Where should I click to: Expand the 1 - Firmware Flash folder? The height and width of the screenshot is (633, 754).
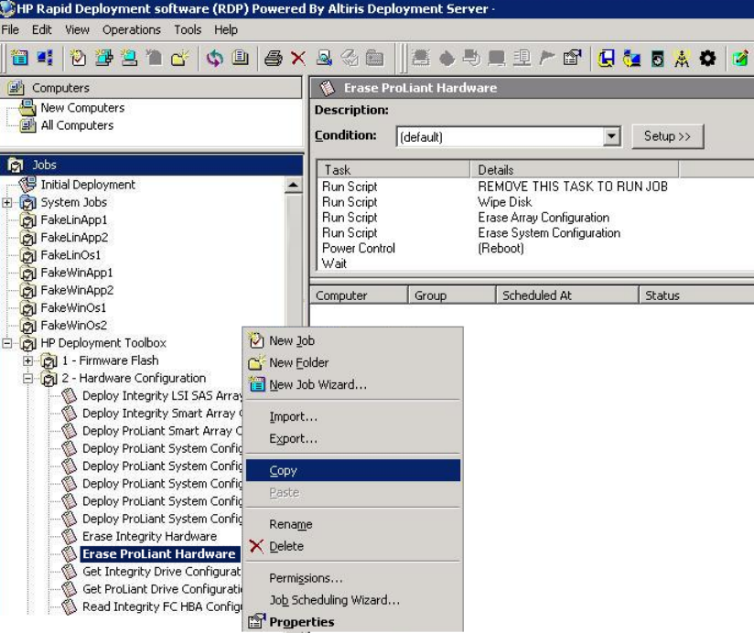[27, 360]
